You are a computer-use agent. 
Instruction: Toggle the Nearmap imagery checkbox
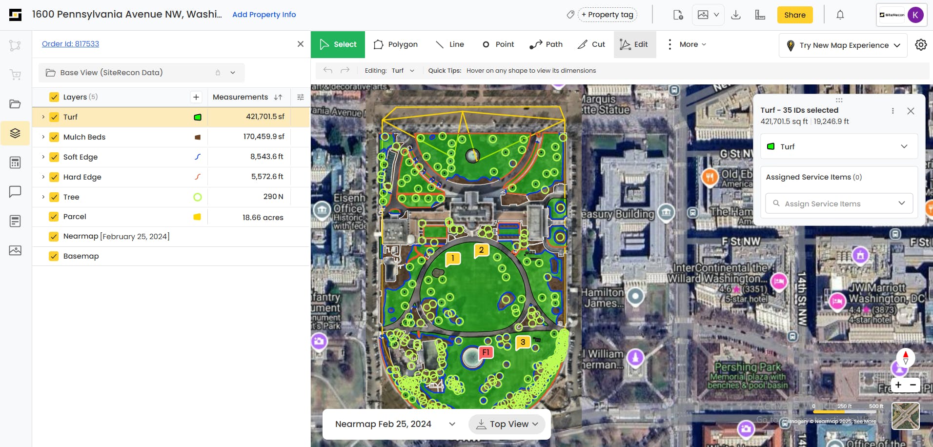54,237
